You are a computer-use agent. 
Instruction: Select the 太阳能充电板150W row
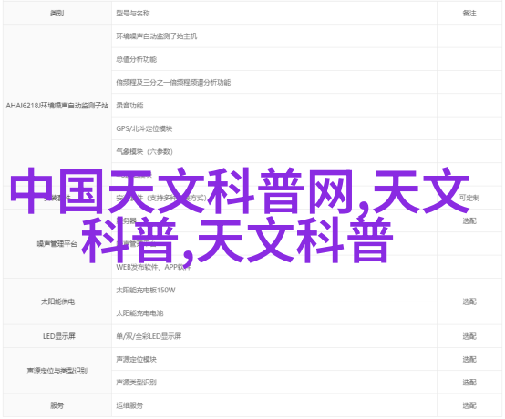[x=274, y=290]
